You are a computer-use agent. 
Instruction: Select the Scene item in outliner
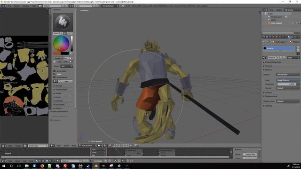pyautogui.click(x=270, y=14)
